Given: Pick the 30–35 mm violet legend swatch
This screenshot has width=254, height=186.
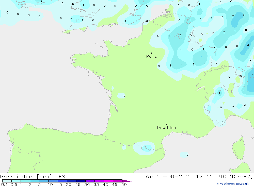Looking at the screenshot, I should pos(90,181).
